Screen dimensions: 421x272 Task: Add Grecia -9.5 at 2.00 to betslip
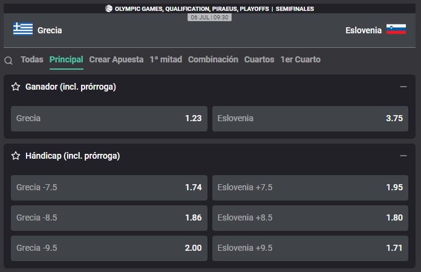(109, 248)
